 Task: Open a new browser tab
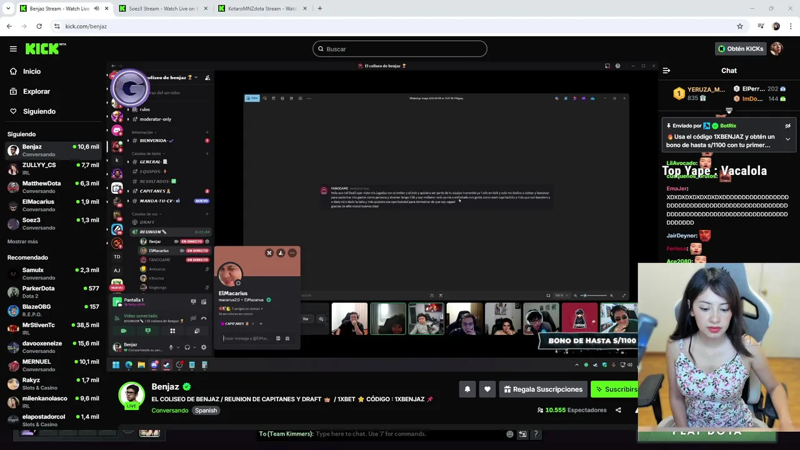point(319,9)
